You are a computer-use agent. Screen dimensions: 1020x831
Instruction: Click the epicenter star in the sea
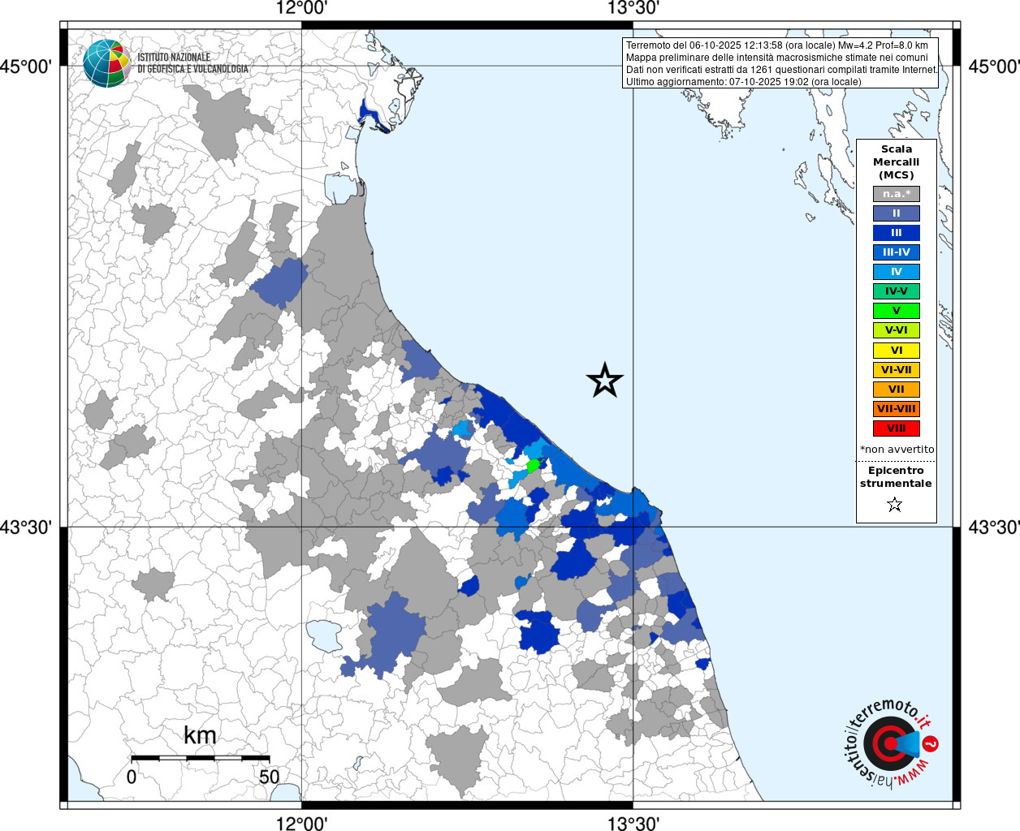604,380
